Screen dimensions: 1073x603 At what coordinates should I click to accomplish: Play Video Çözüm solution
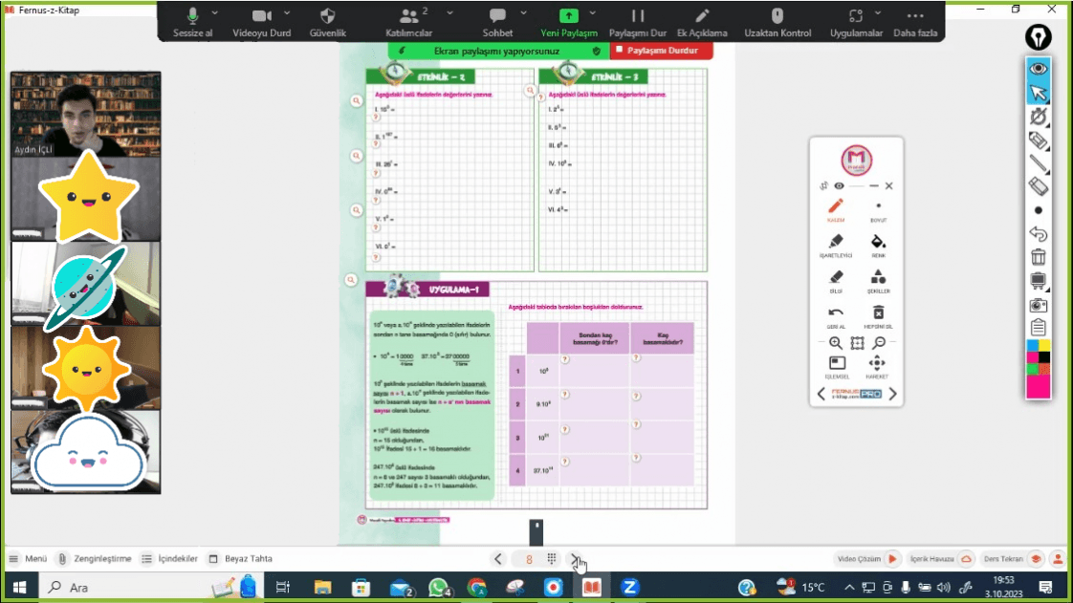(x=867, y=558)
